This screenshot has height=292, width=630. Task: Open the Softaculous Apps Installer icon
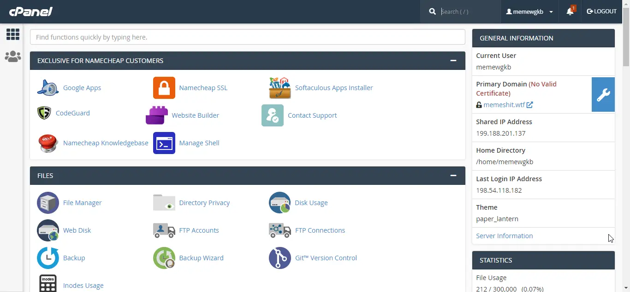coord(280,88)
